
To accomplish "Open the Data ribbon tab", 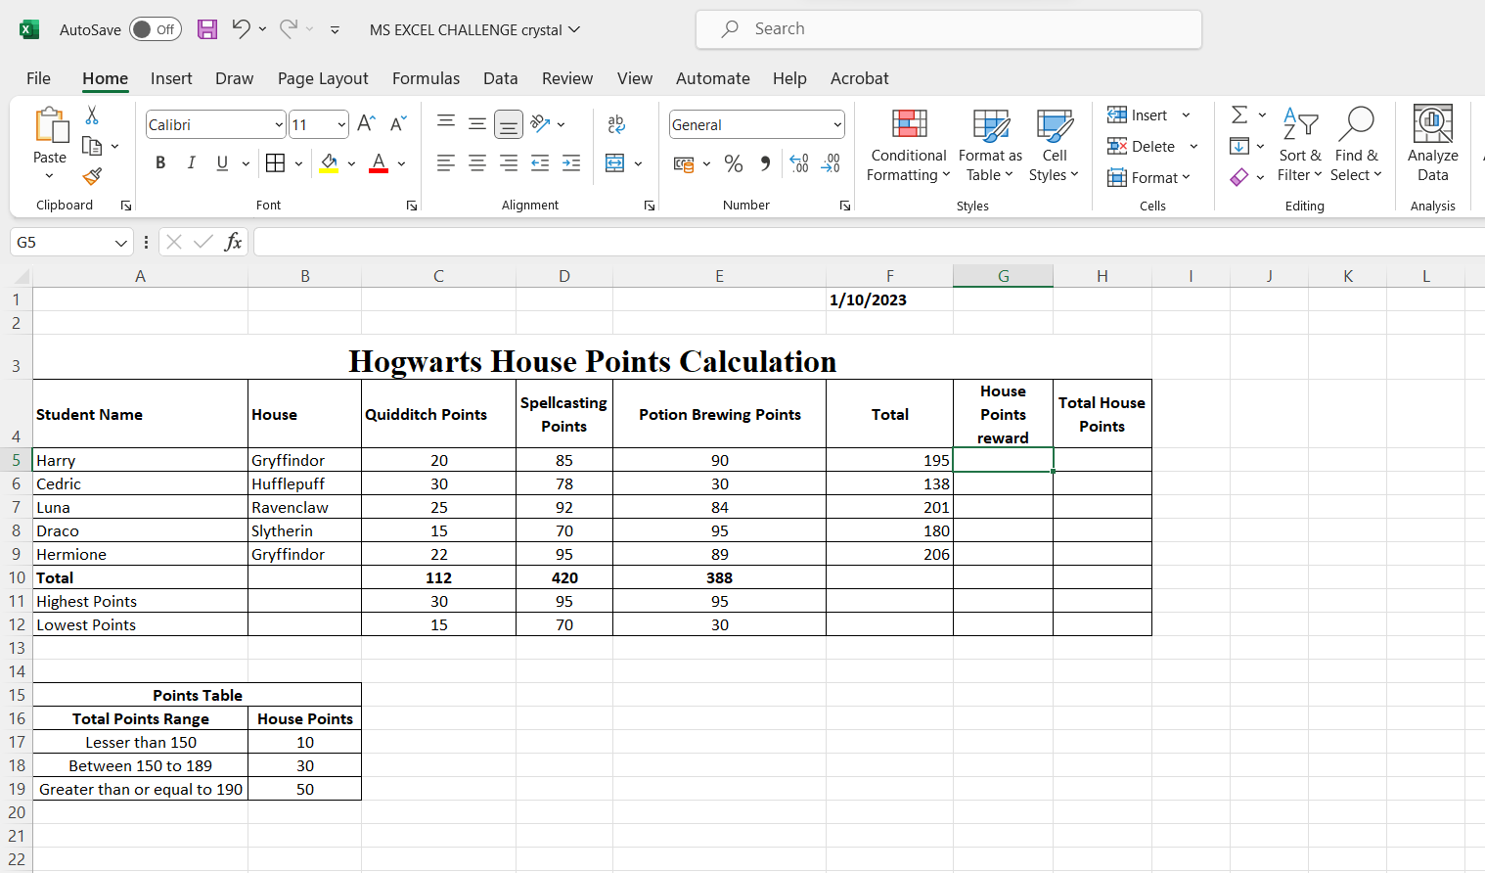I will point(500,78).
